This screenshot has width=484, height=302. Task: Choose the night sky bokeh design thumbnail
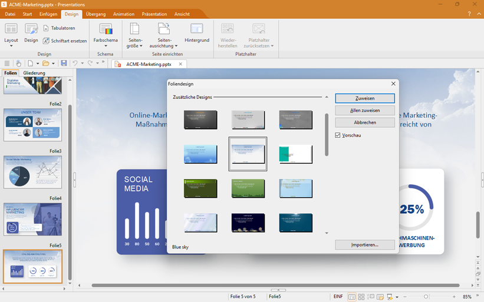click(x=248, y=223)
